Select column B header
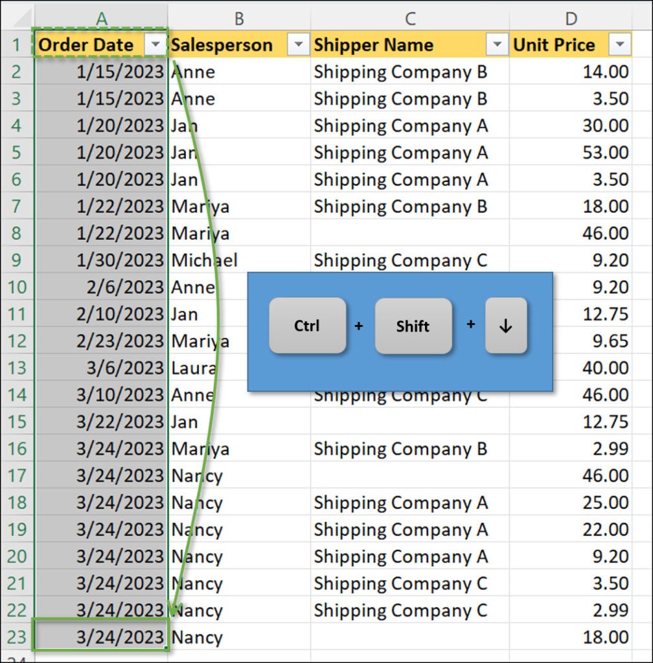The height and width of the screenshot is (663, 653). (238, 19)
